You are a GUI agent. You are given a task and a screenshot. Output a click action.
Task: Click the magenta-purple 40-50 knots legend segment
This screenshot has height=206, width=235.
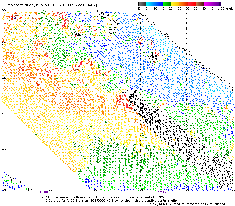click(x=212, y=4)
